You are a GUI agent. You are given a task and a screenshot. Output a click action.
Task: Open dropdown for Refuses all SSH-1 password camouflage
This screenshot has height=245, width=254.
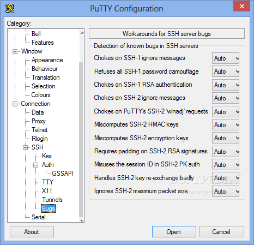tap(226, 71)
